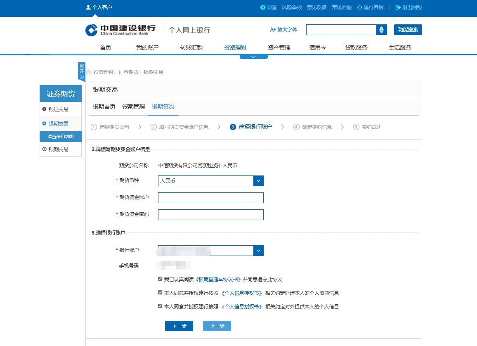Switch to the 银期管理 tab
This screenshot has width=477, height=346.
(134, 107)
